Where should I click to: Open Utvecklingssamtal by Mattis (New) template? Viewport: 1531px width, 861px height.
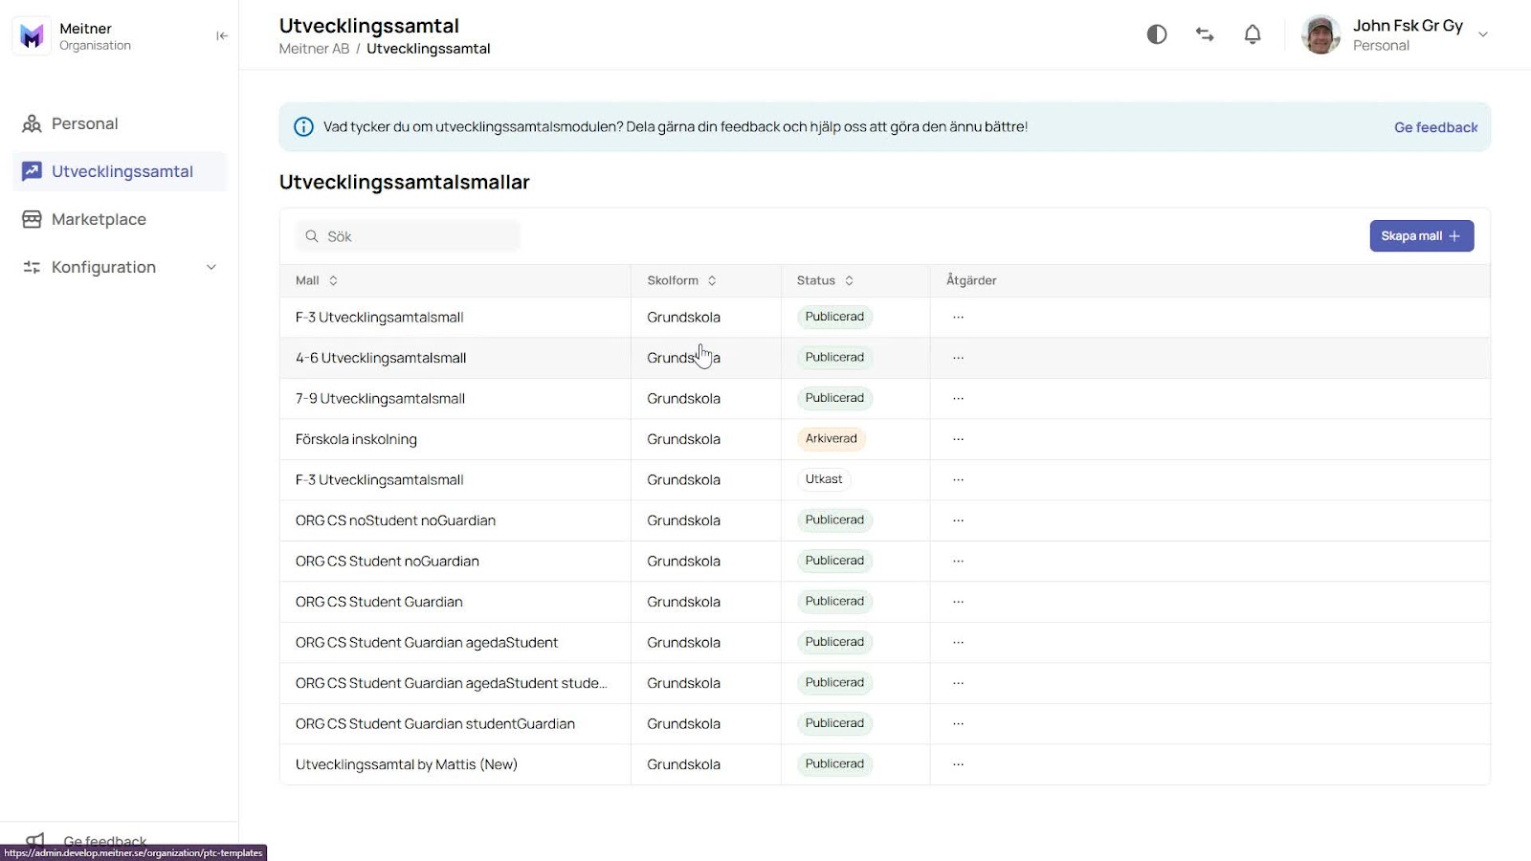(x=407, y=764)
